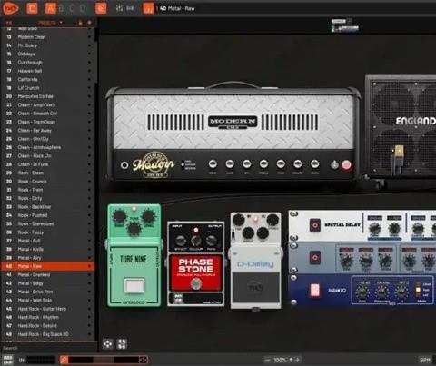The width and height of the screenshot is (436, 366).
Task: Click the Modern amp head logo
Action: [233, 122]
